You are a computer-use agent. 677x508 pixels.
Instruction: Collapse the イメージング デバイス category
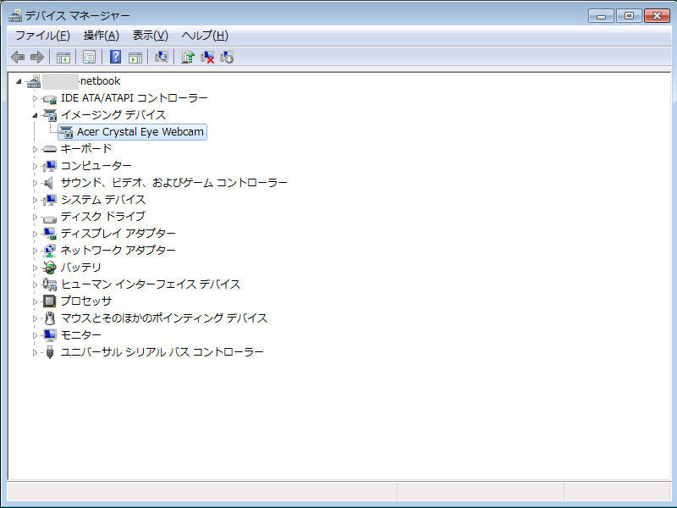[33, 115]
